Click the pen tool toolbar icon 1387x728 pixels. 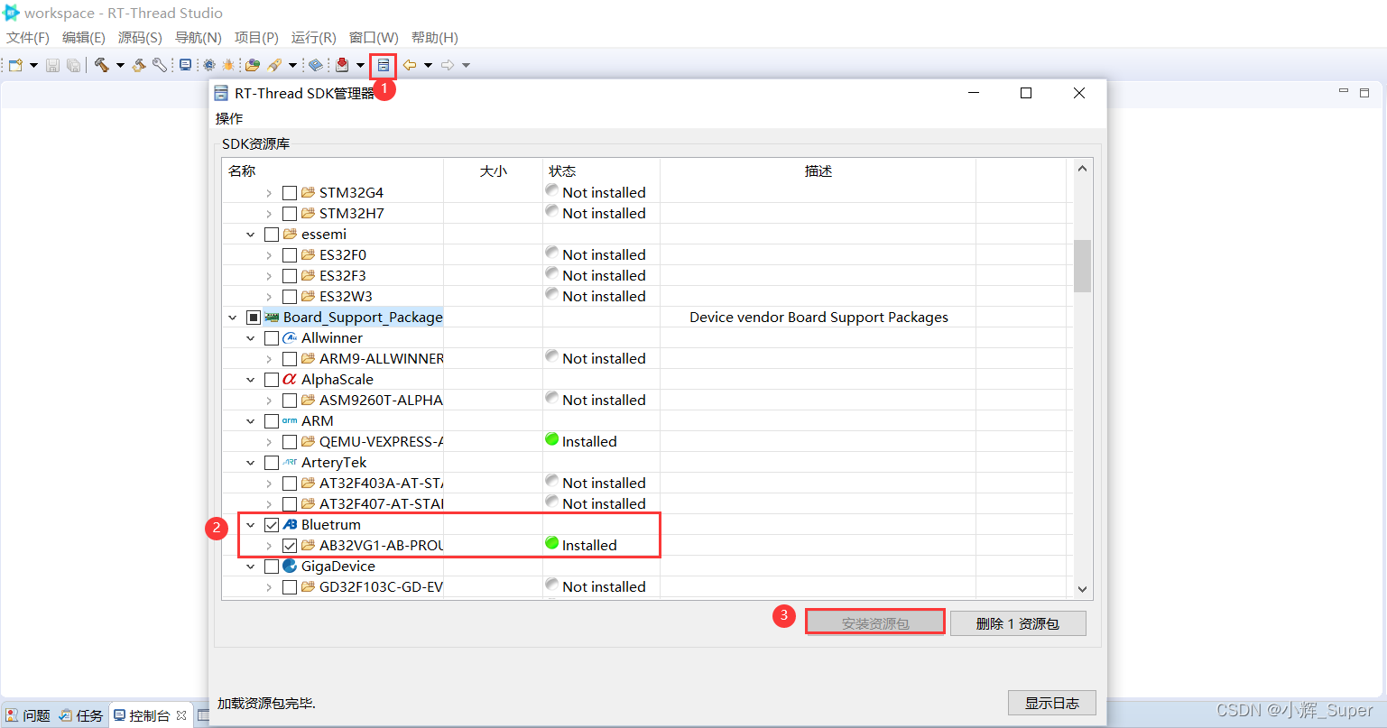pos(274,65)
